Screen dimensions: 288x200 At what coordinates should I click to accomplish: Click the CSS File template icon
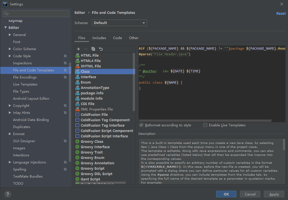coord(77,104)
